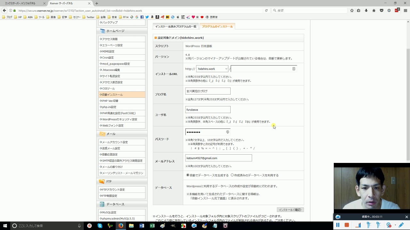This screenshot has height=230, width=410.
Task: Open Cron設定 in the sidebar
Action: point(122,57)
